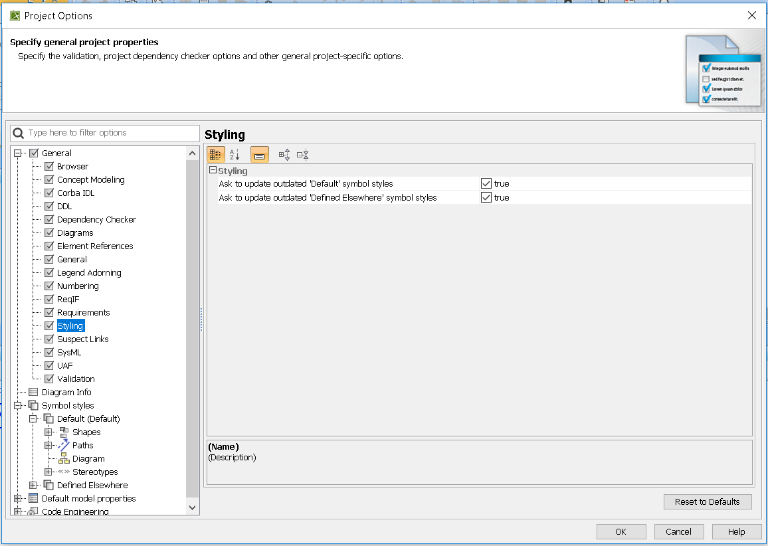
Task: Select Dependency Checker in options tree
Action: [96, 219]
